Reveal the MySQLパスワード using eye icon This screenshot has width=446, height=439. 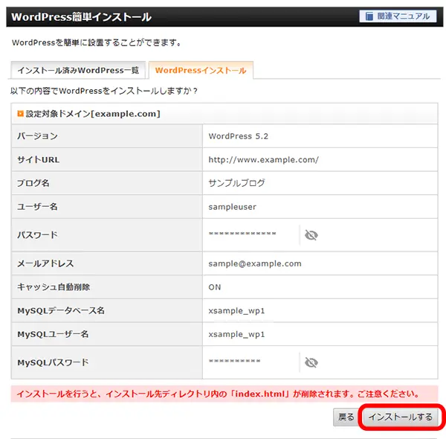pyautogui.click(x=311, y=362)
